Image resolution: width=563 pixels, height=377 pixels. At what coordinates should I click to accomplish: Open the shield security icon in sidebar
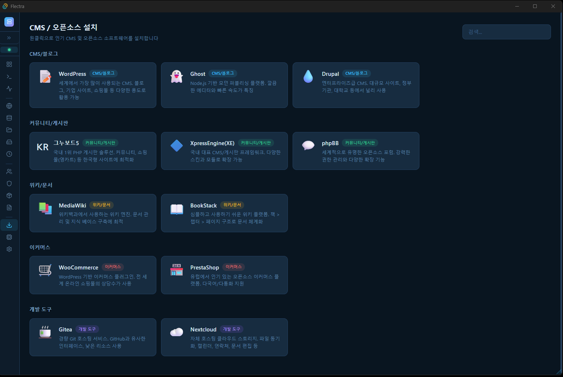coord(9,183)
